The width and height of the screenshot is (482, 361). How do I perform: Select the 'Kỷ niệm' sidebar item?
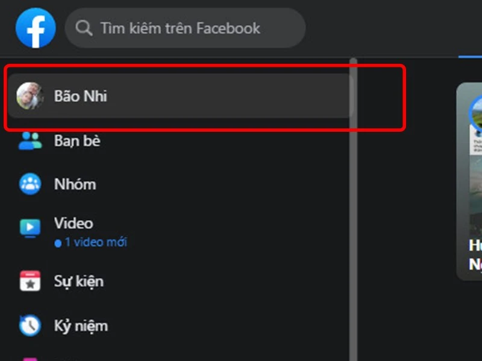[x=81, y=325]
